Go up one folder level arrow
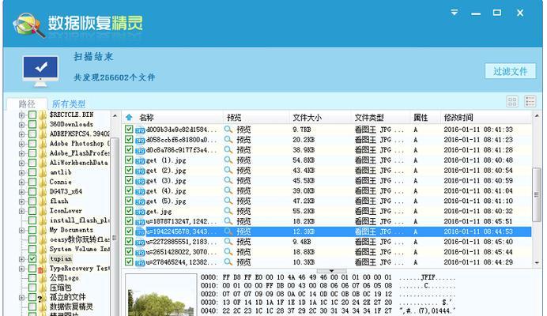 pyautogui.click(x=129, y=118)
